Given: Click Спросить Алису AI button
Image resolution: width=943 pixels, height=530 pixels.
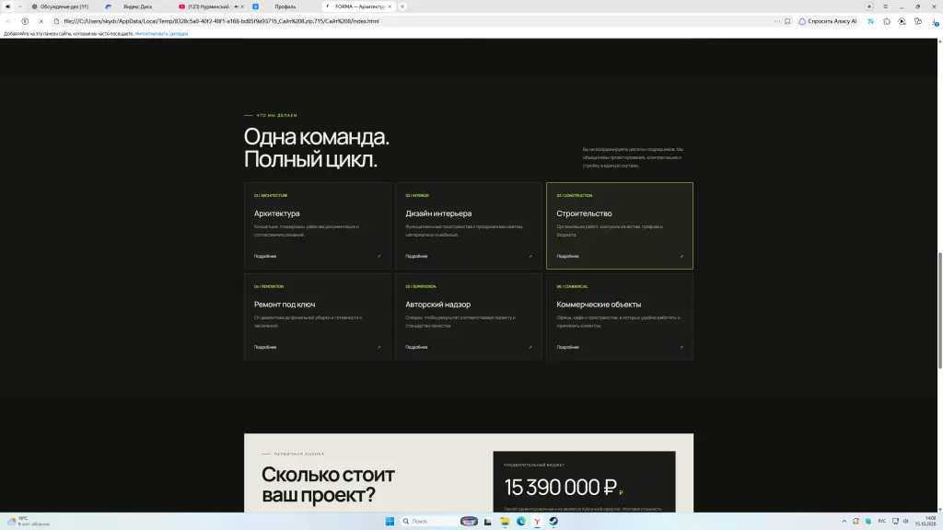Looking at the screenshot, I should [828, 21].
